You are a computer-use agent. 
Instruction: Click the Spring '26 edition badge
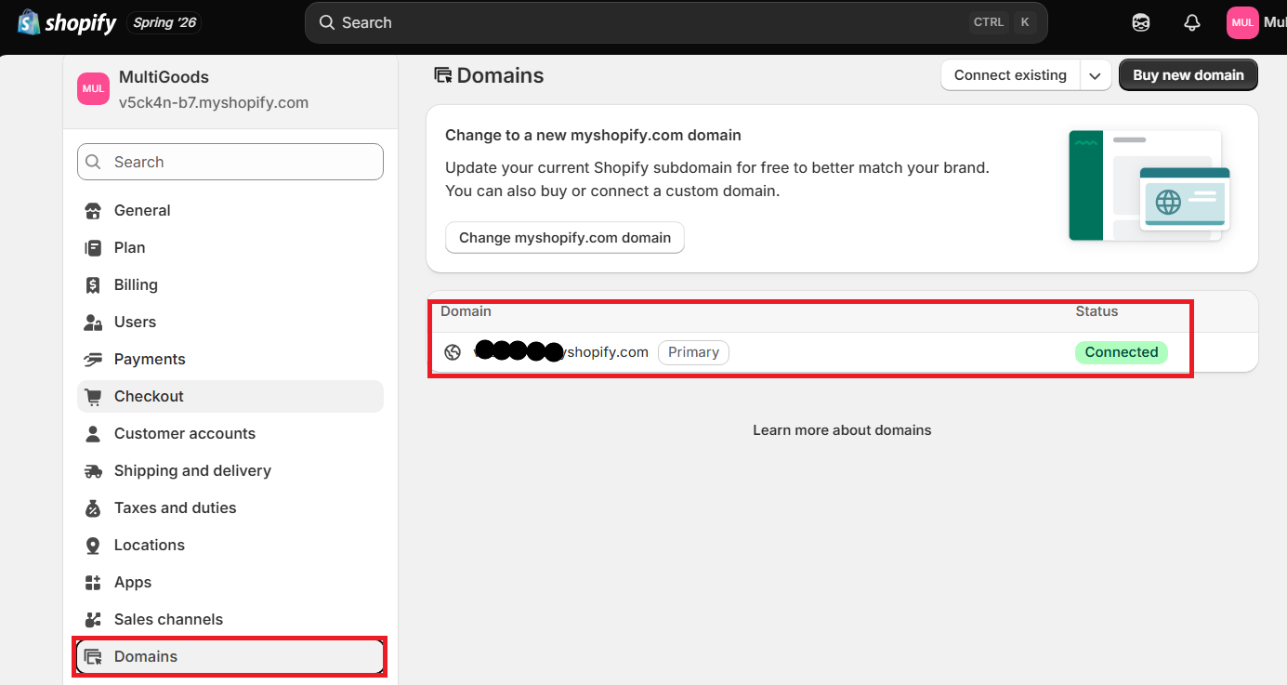[164, 22]
